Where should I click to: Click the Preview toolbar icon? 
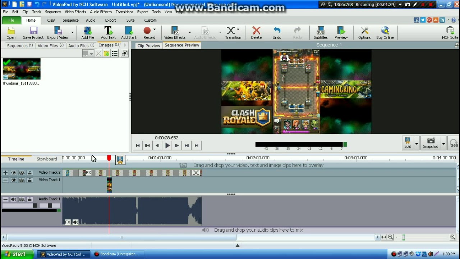(x=341, y=33)
